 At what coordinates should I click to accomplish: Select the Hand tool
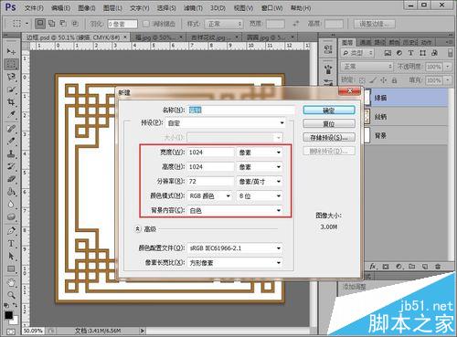pos(11,283)
